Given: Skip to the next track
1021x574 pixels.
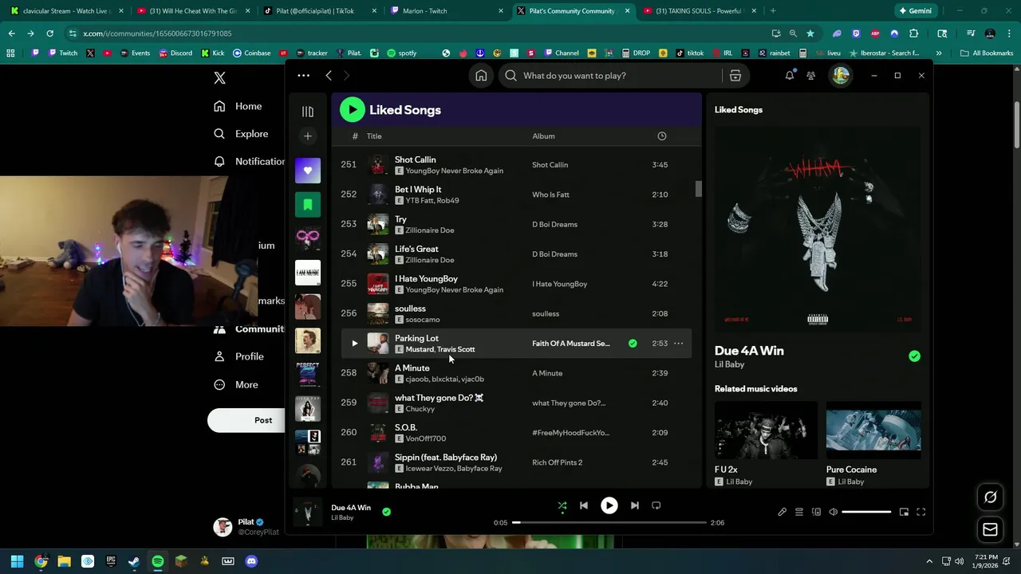Looking at the screenshot, I should [635, 505].
